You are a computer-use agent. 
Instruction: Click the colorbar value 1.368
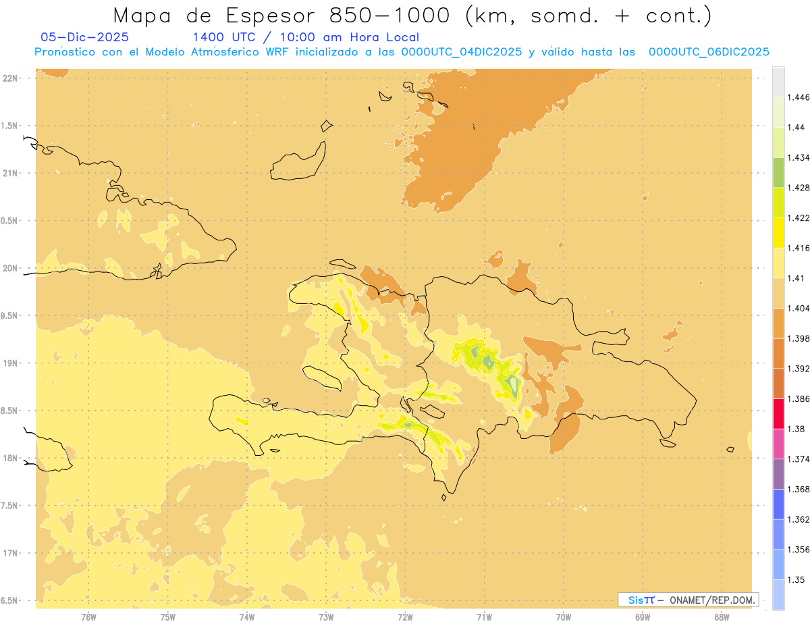(x=799, y=489)
